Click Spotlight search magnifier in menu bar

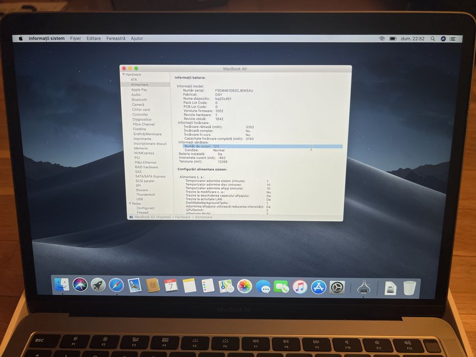coord(433,39)
